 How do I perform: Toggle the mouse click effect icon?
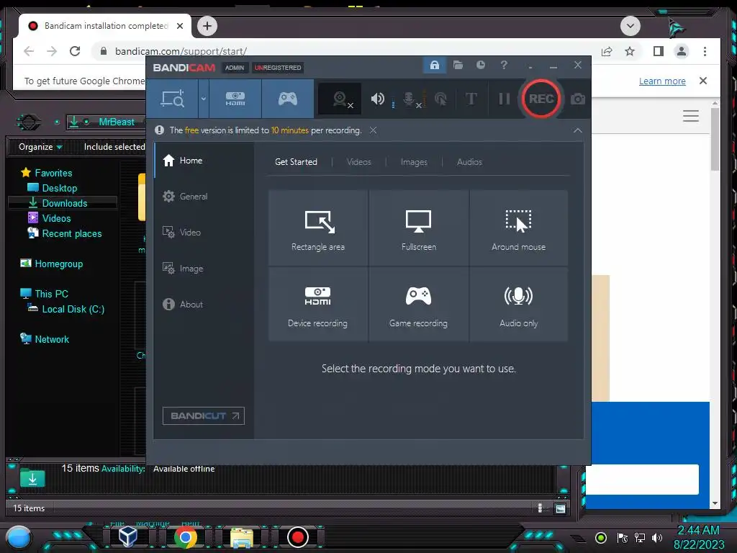(441, 99)
